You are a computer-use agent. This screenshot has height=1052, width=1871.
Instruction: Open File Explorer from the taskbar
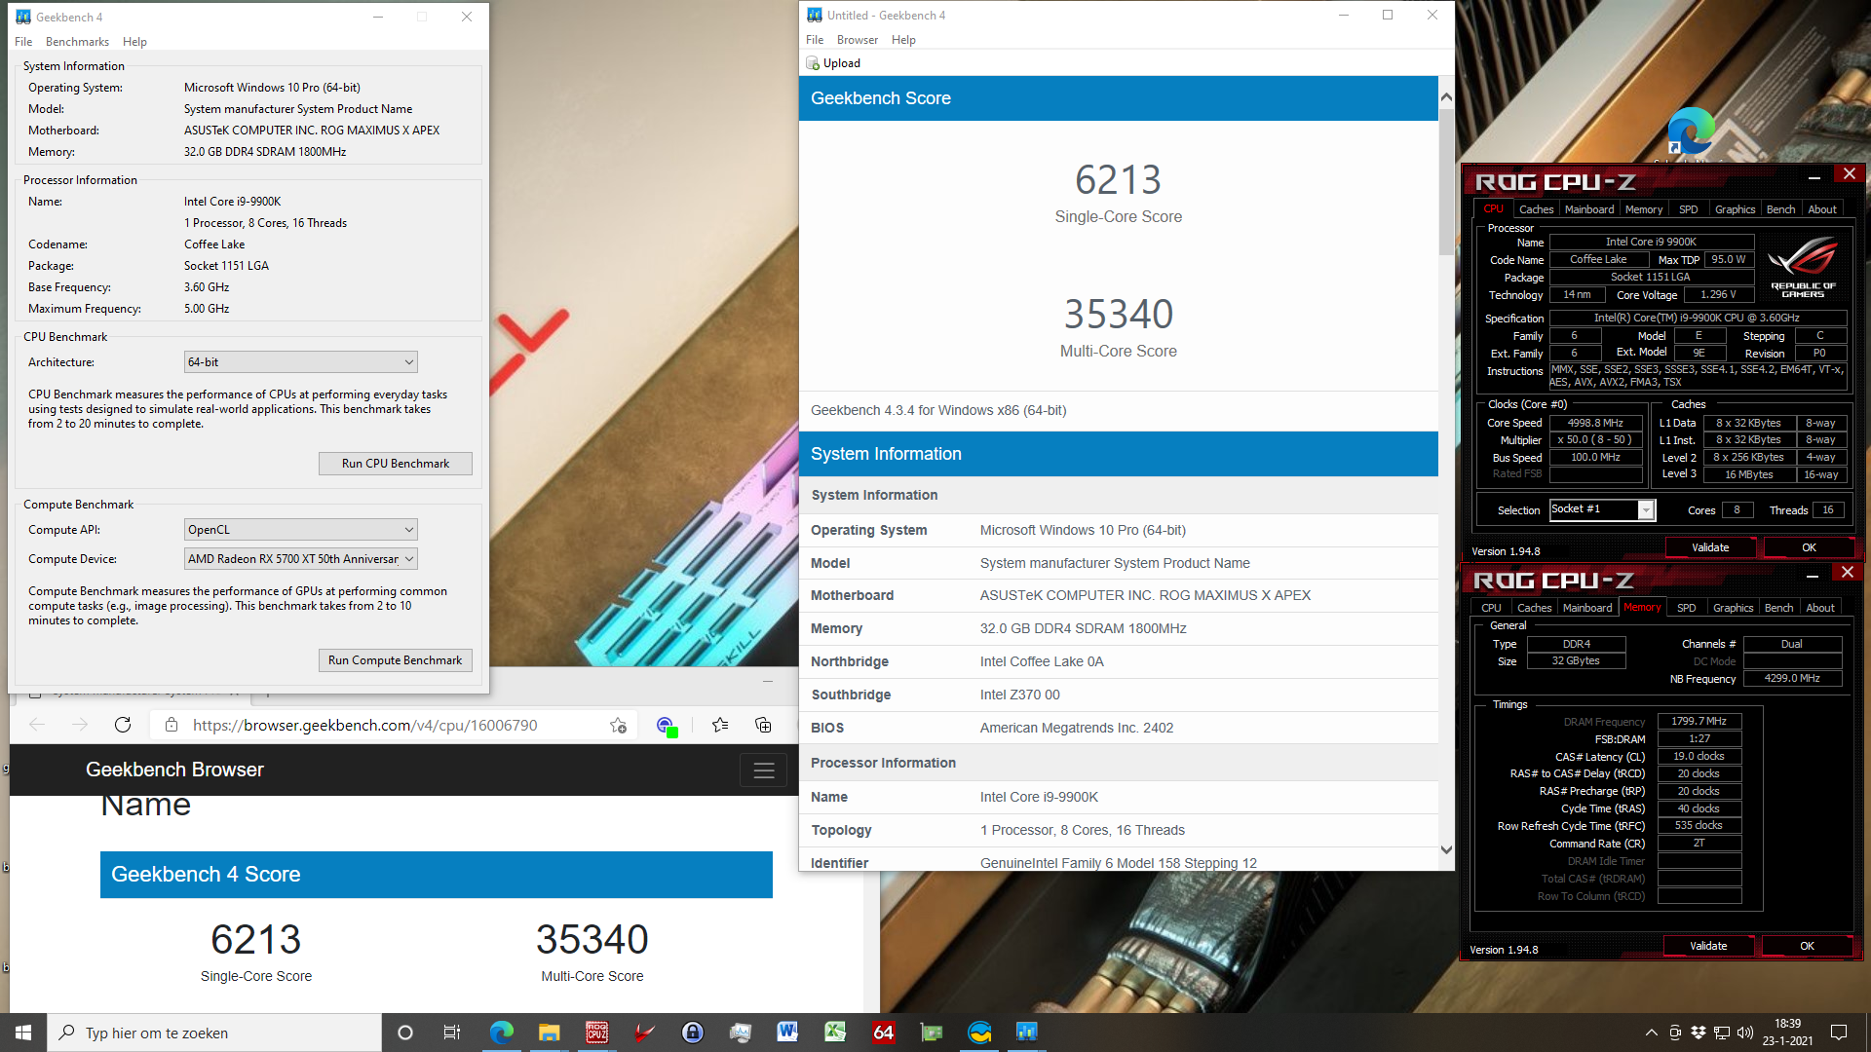(550, 1033)
